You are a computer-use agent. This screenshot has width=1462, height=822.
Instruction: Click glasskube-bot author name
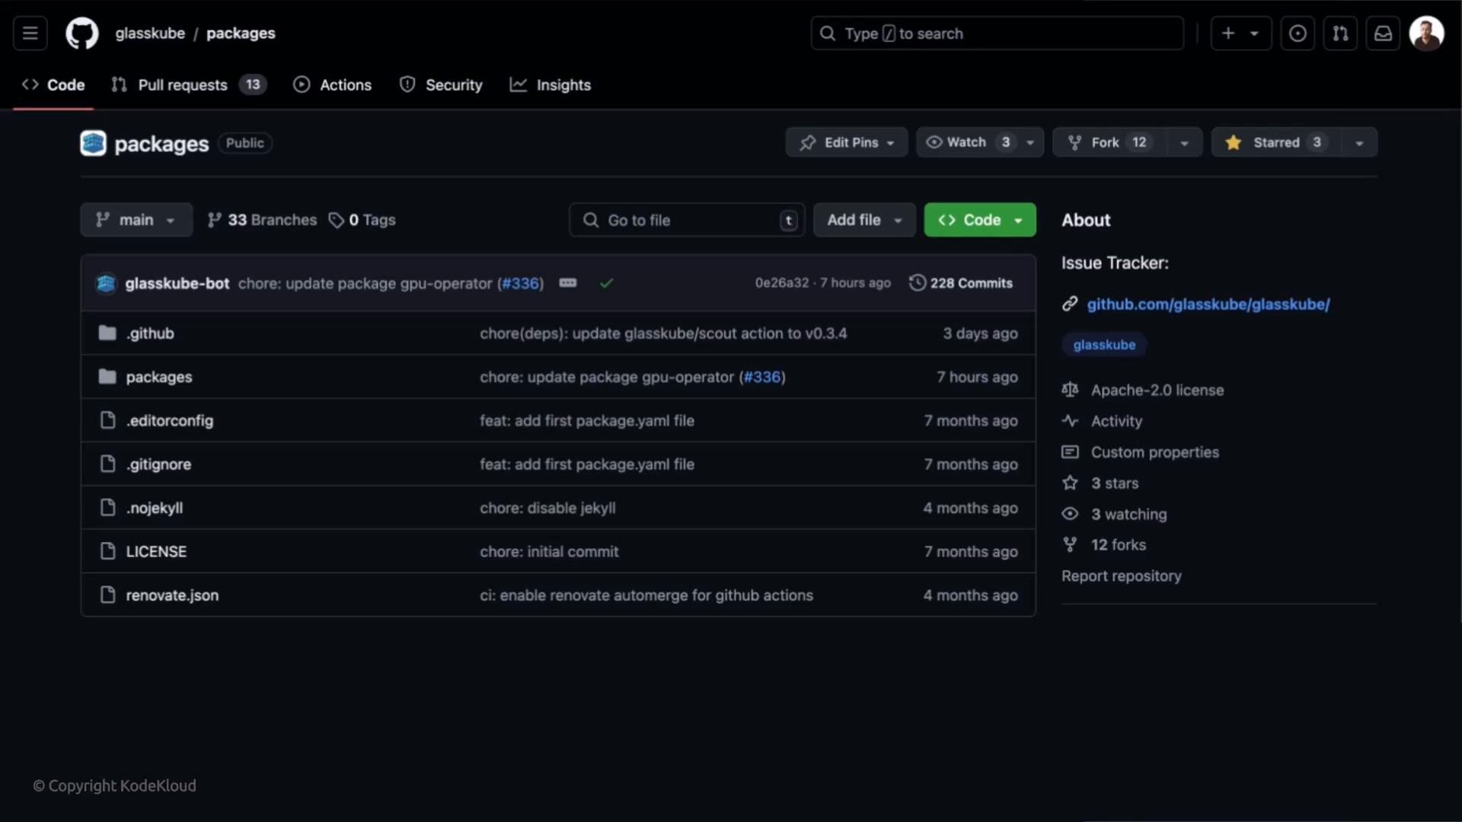(177, 283)
